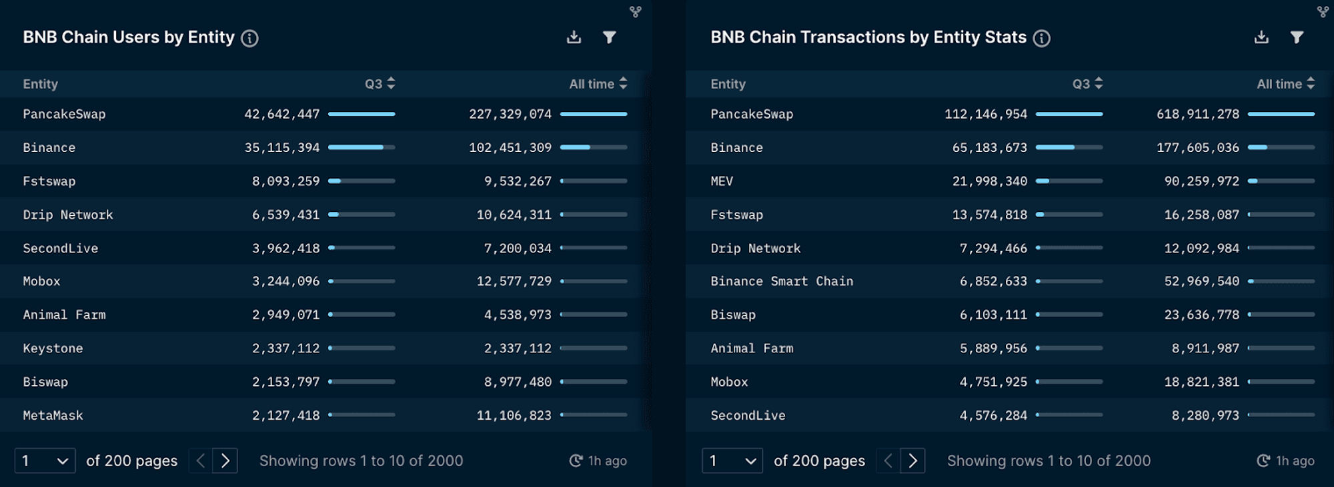Show info tooltip for BNB Chain Users by Entity
The width and height of the screenshot is (1334, 487).
pyautogui.click(x=249, y=39)
